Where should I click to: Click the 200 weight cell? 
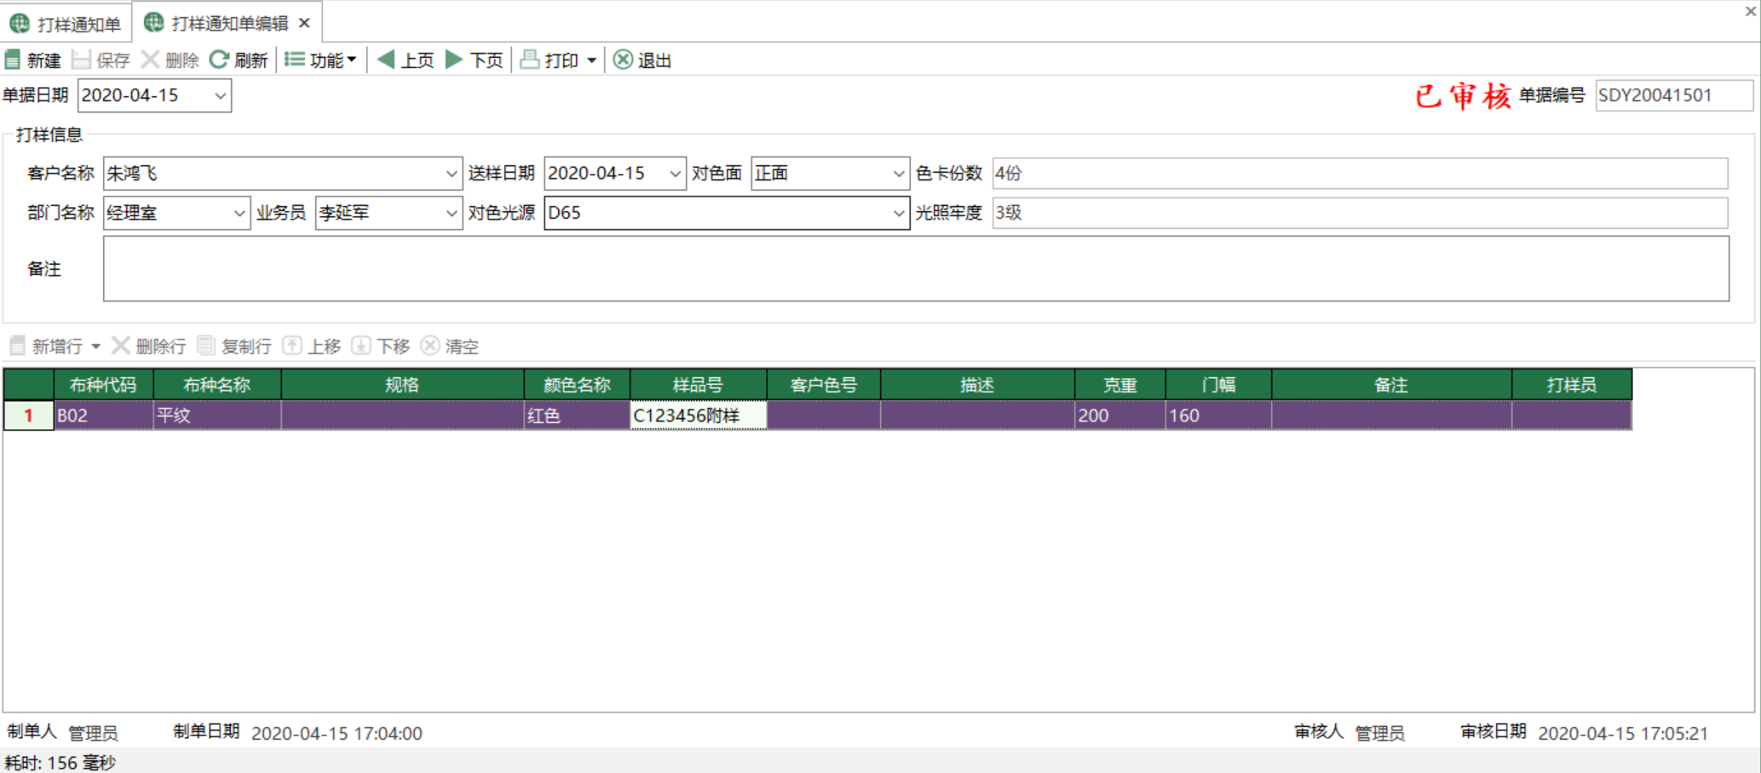(x=1120, y=415)
